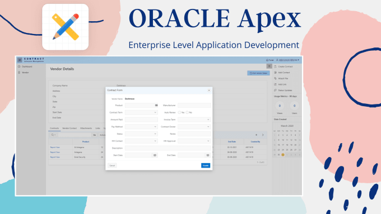Image resolution: width=381 pixels, height=214 pixels.
Task: Switch to the Vendor Contact tab
Action: tap(69, 128)
